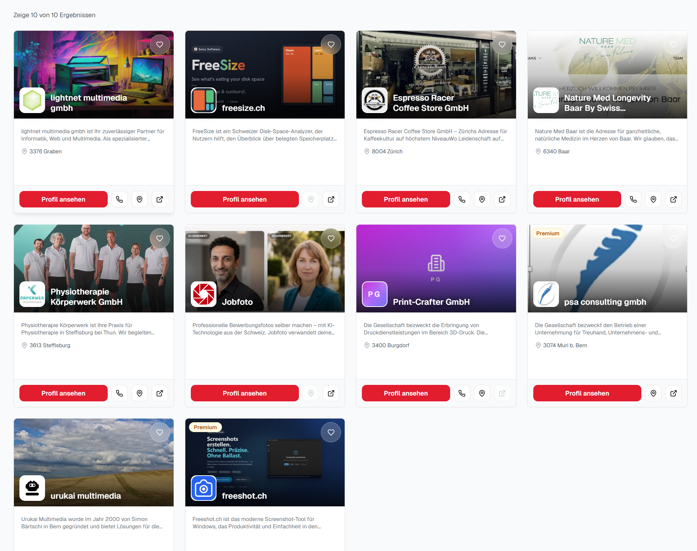
Task: Call Physiotherapie Körperwerk via phone icon
Action: 119,393
